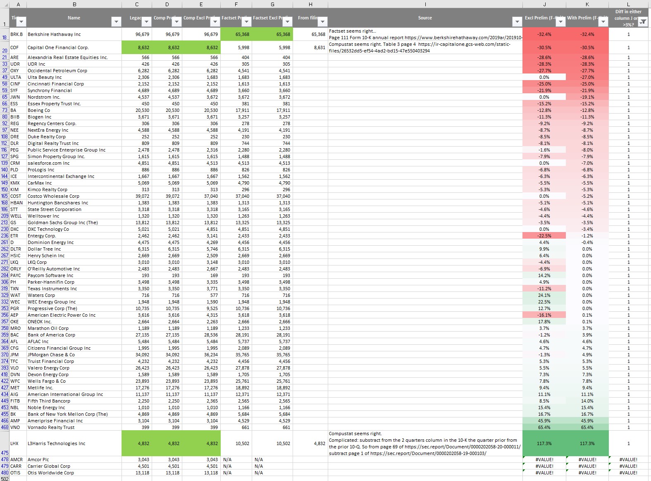Click the L3Harris source note with sec.report links
Screen dimensions: 651x481
[x=425, y=443]
